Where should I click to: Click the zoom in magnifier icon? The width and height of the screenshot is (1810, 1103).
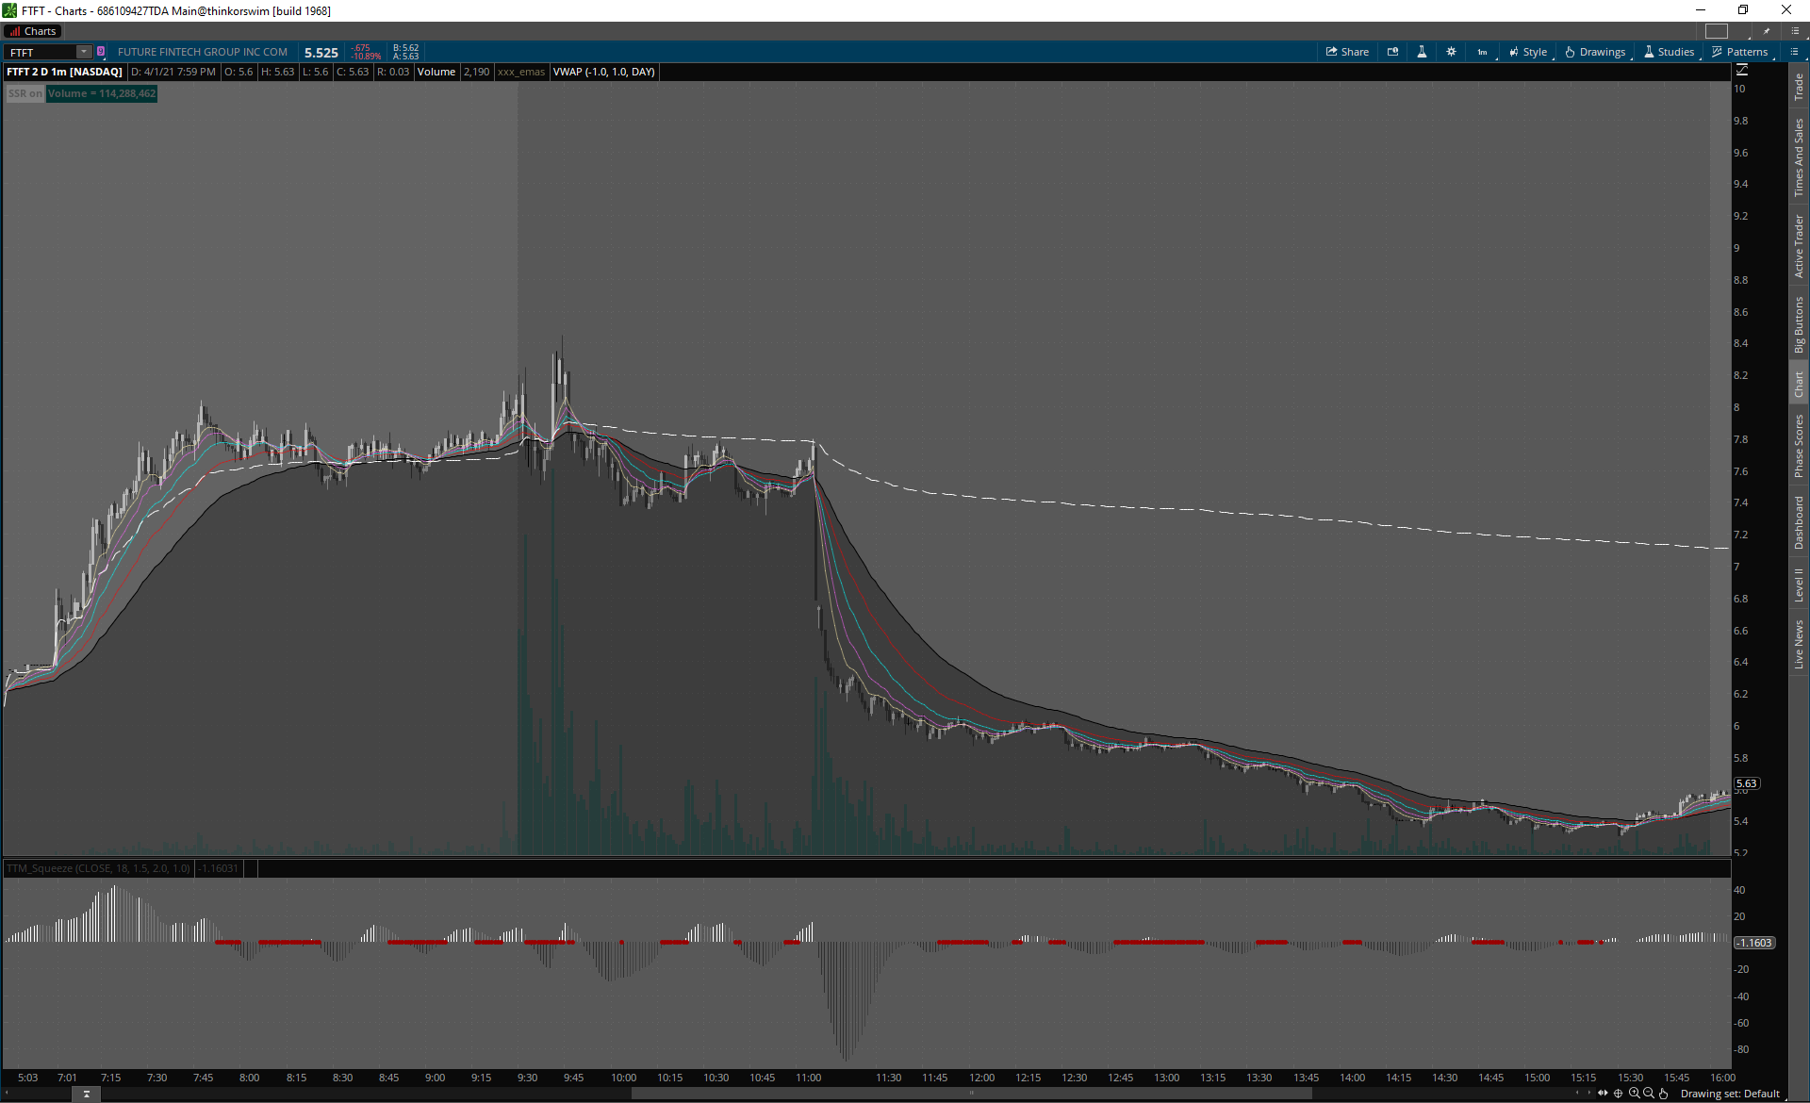(1634, 1094)
